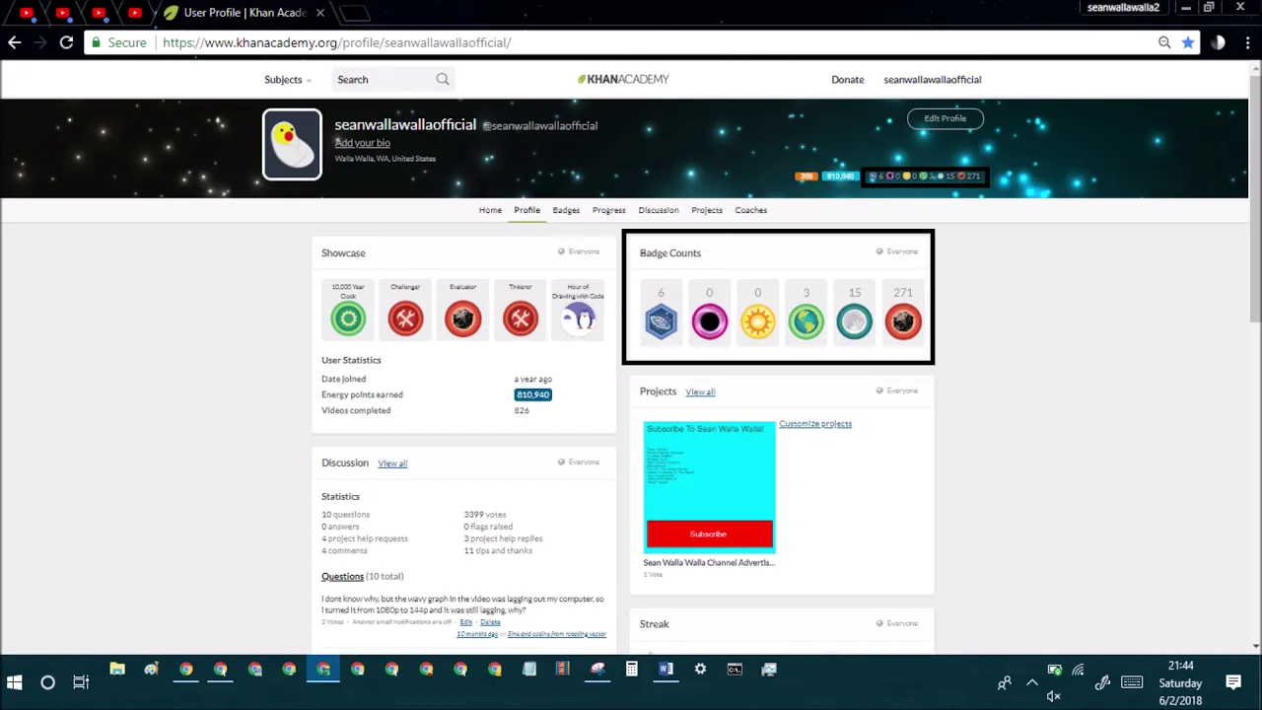This screenshot has height=710, width=1262.
Task: Open View all next to Discussion
Action: click(392, 462)
